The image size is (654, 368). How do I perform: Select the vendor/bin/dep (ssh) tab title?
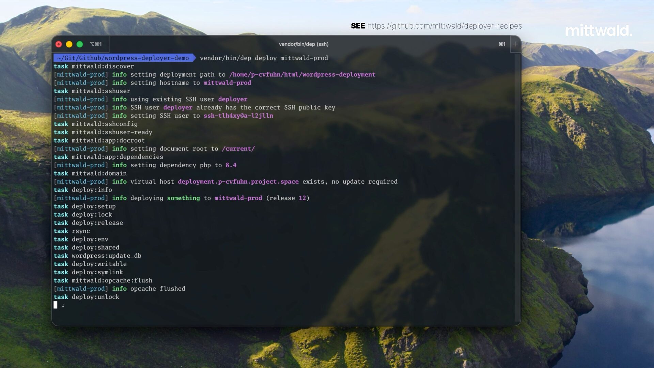(303, 44)
